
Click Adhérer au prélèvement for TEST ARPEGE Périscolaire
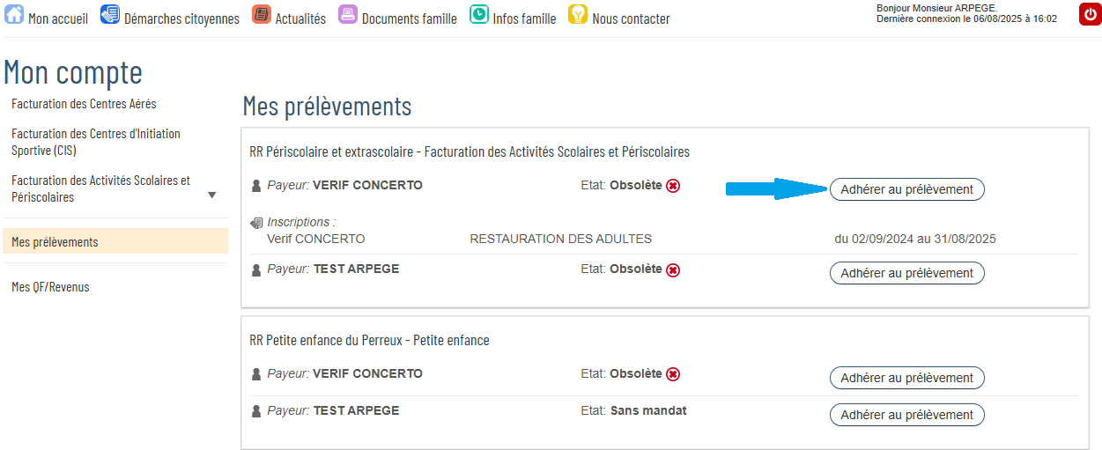[907, 273]
